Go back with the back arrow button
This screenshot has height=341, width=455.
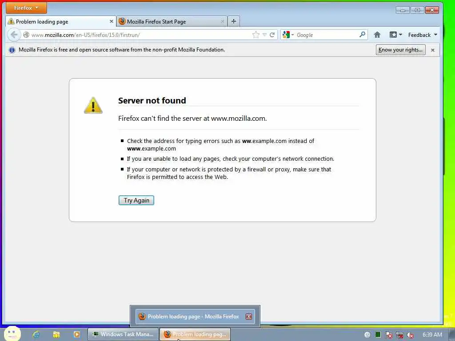pos(14,35)
